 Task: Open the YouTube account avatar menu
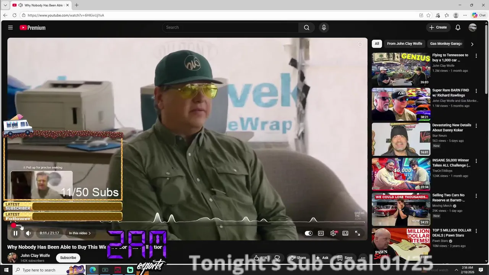[473, 27]
